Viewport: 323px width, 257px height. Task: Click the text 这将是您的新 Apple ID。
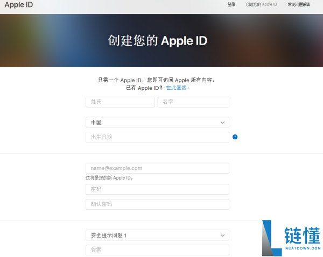click(109, 178)
